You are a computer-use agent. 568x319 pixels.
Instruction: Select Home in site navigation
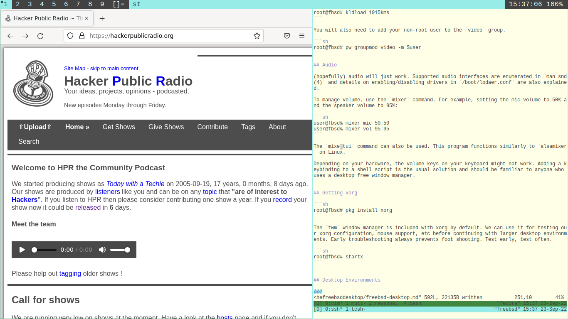tap(77, 127)
